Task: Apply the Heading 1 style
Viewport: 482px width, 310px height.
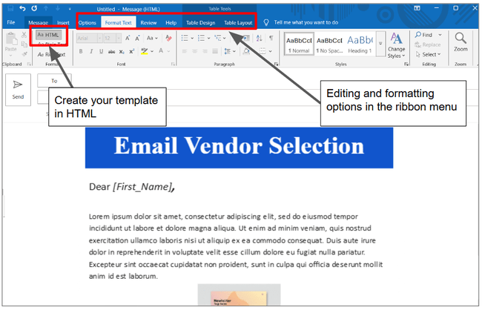Action: (x=360, y=44)
